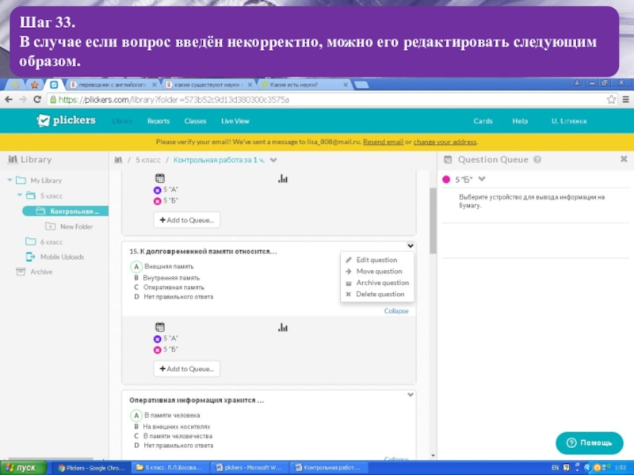Click the пуск Start button
Viewport: 634px width, 475px height.
[22, 468]
